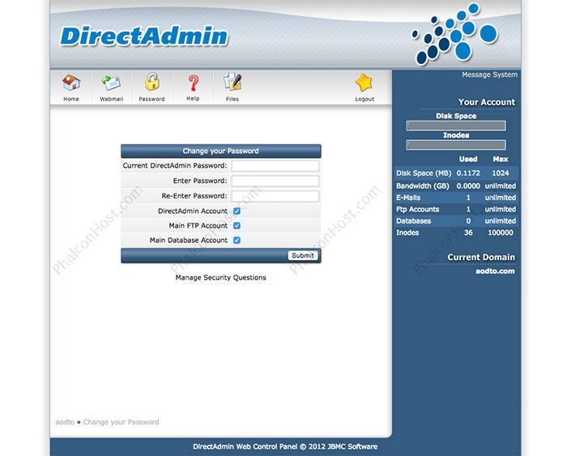Click the Change your Password breadcrumb
Image resolution: width=567 pixels, height=456 pixels.
pyautogui.click(x=122, y=422)
